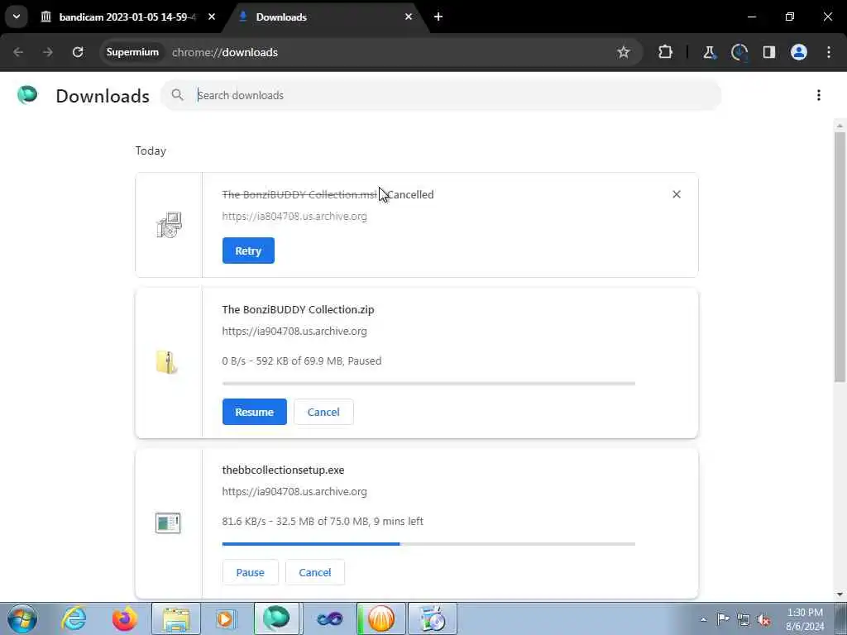Viewport: 847px width, 635px height.
Task: Click The BonziBUDDY Collection.zip file name
Action: coord(298,309)
